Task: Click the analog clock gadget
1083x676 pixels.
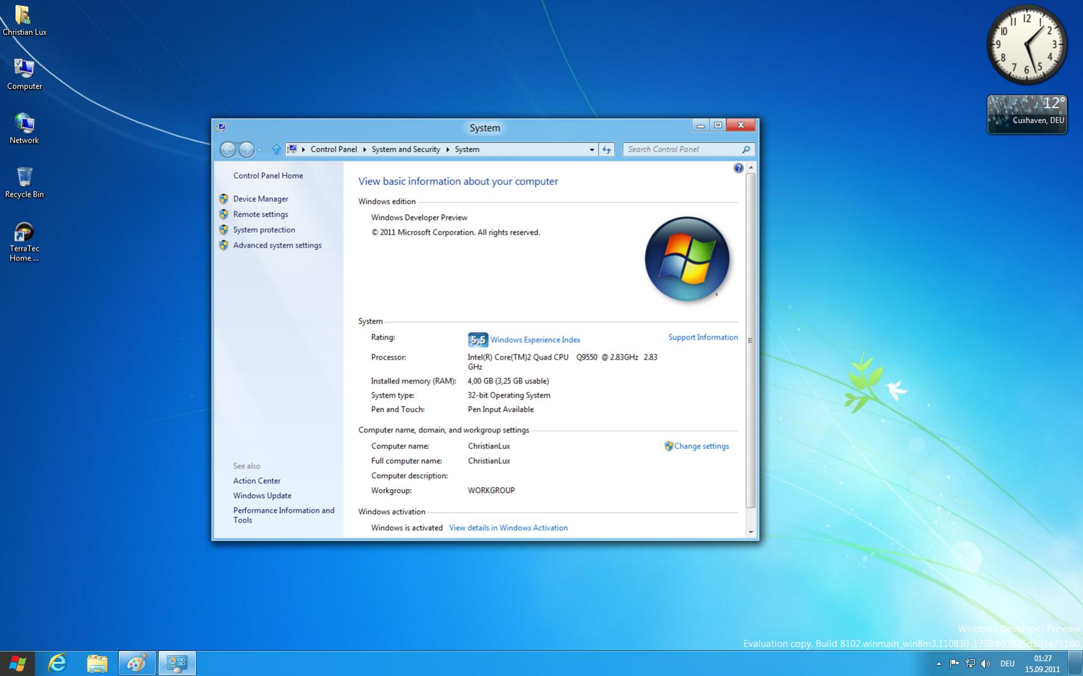Action: (x=1026, y=44)
